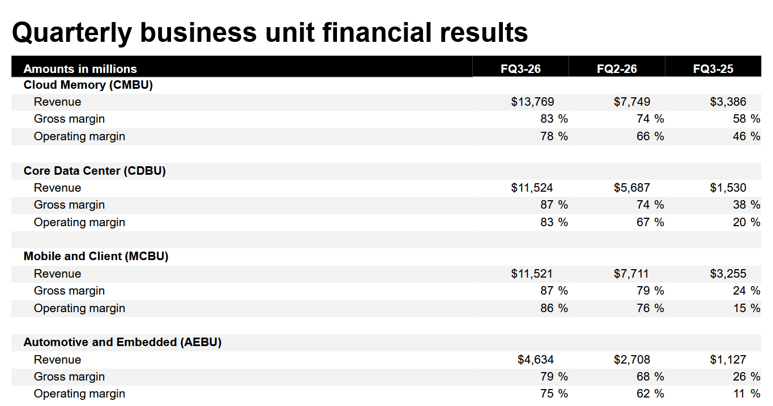Select CDBU revenue value $11,524
This screenshot has height=406, width=773.
coord(532,188)
